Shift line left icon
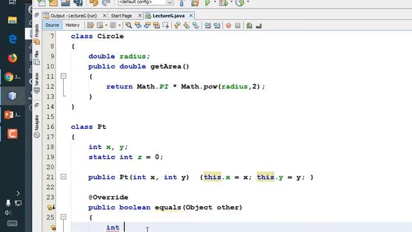 [207, 25]
